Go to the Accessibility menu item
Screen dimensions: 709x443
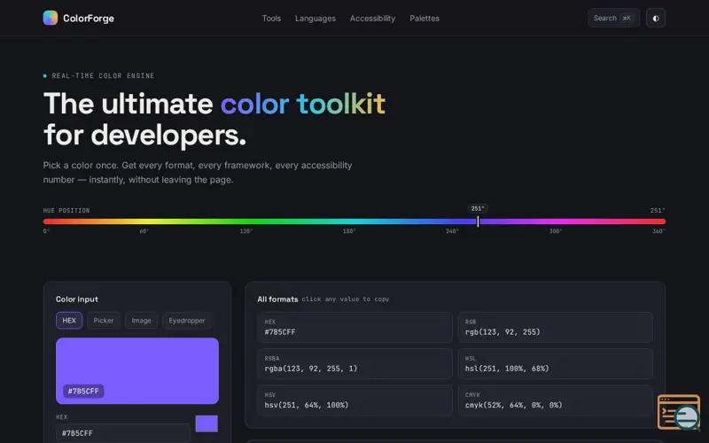pos(372,19)
